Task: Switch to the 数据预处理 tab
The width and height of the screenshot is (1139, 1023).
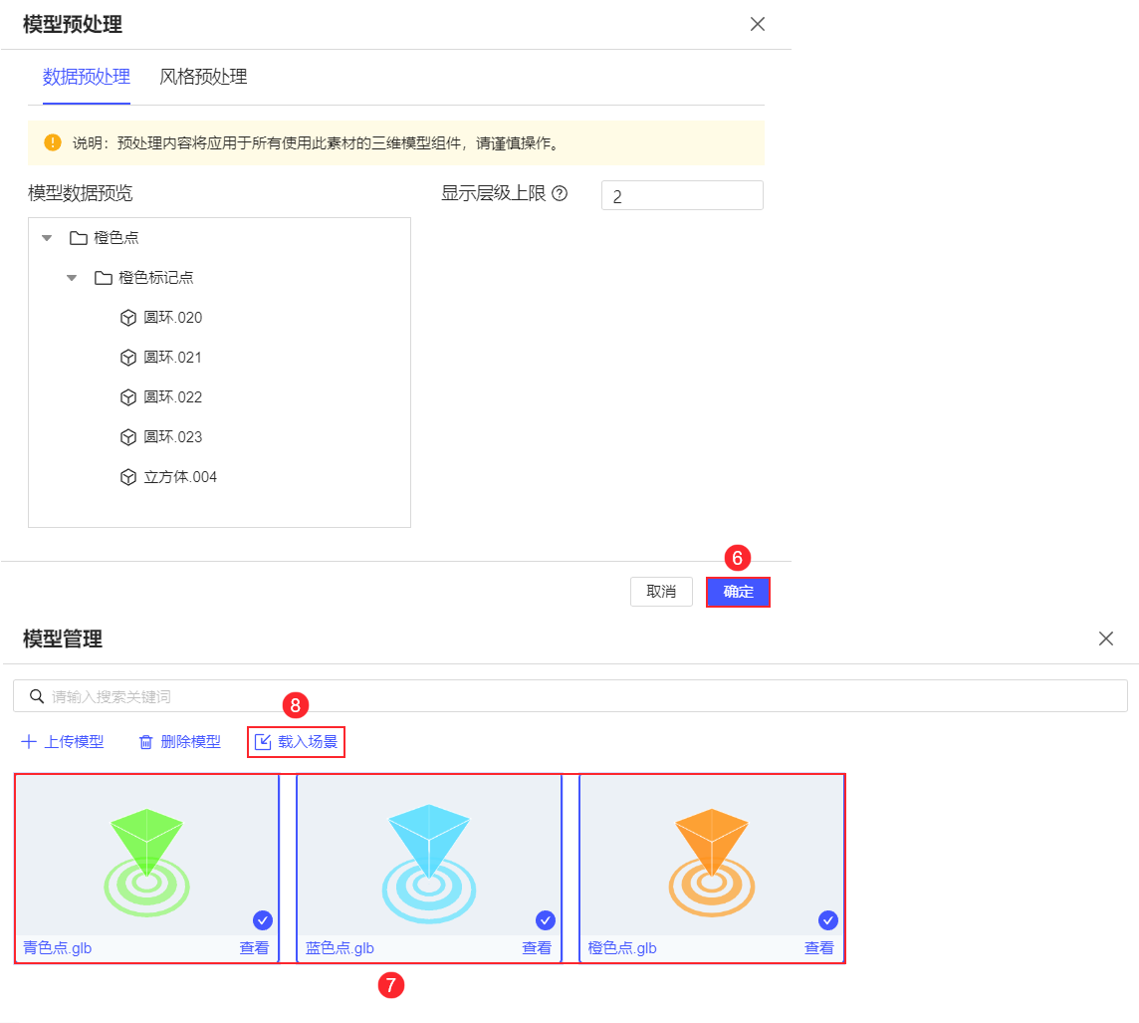Action: [x=87, y=77]
